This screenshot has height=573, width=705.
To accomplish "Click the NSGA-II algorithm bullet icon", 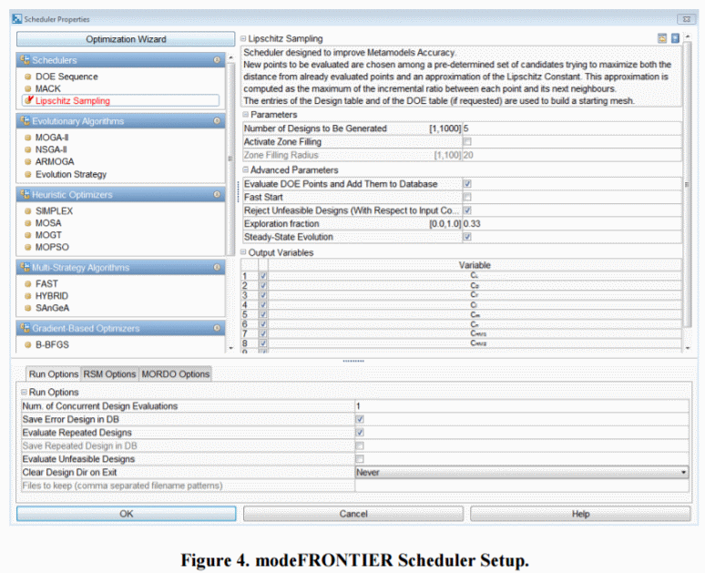I will pyautogui.click(x=28, y=149).
